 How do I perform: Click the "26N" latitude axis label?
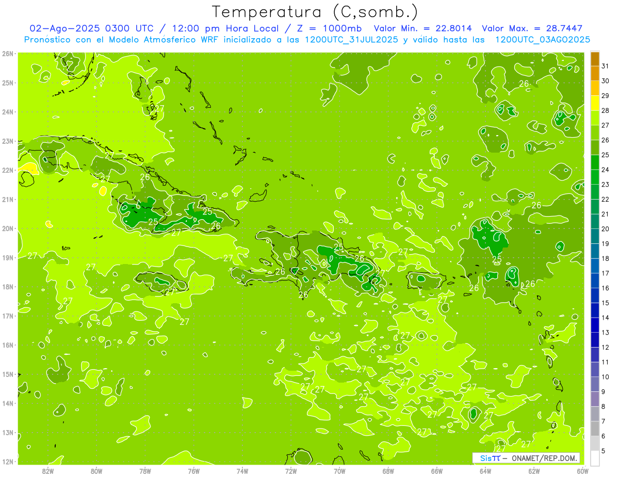click(x=7, y=54)
